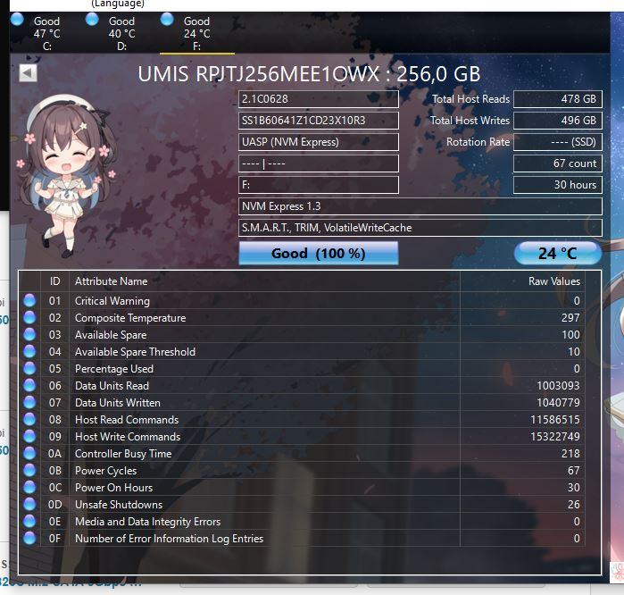
Task: Click status orb for Available Spare Threshold
Action: (x=29, y=351)
